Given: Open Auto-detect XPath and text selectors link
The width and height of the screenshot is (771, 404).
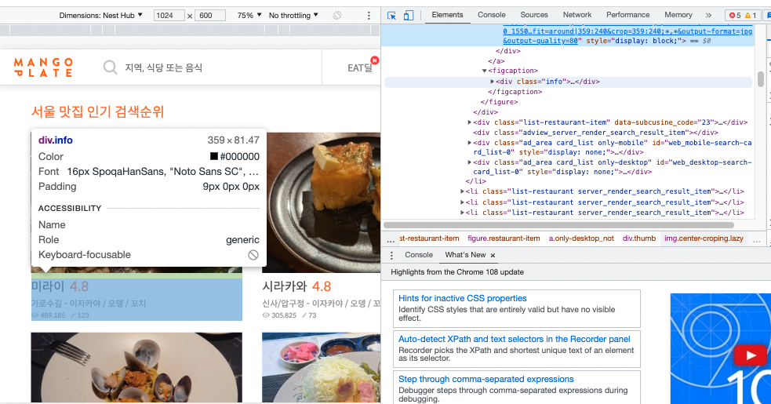Looking at the screenshot, I should pyautogui.click(x=514, y=339).
